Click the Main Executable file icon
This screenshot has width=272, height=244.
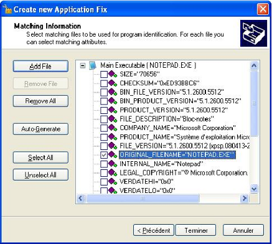point(93,65)
